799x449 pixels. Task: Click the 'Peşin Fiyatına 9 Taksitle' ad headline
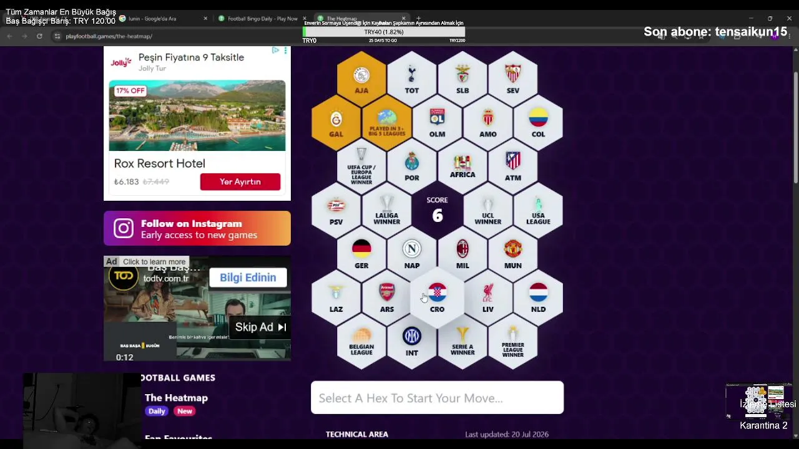coord(191,57)
